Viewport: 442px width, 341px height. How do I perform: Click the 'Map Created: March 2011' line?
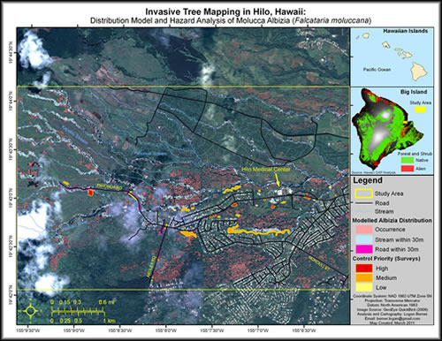[392, 322]
